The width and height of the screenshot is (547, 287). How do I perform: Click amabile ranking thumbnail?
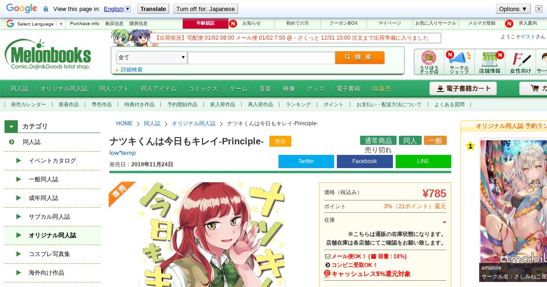513,201
